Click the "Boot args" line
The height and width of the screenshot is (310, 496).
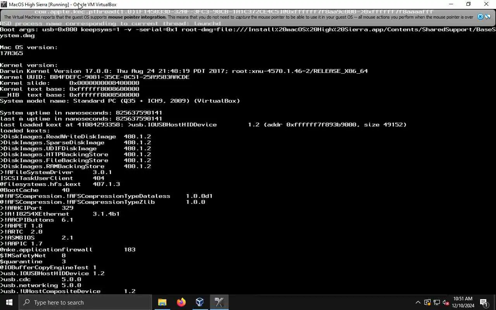click(x=248, y=33)
